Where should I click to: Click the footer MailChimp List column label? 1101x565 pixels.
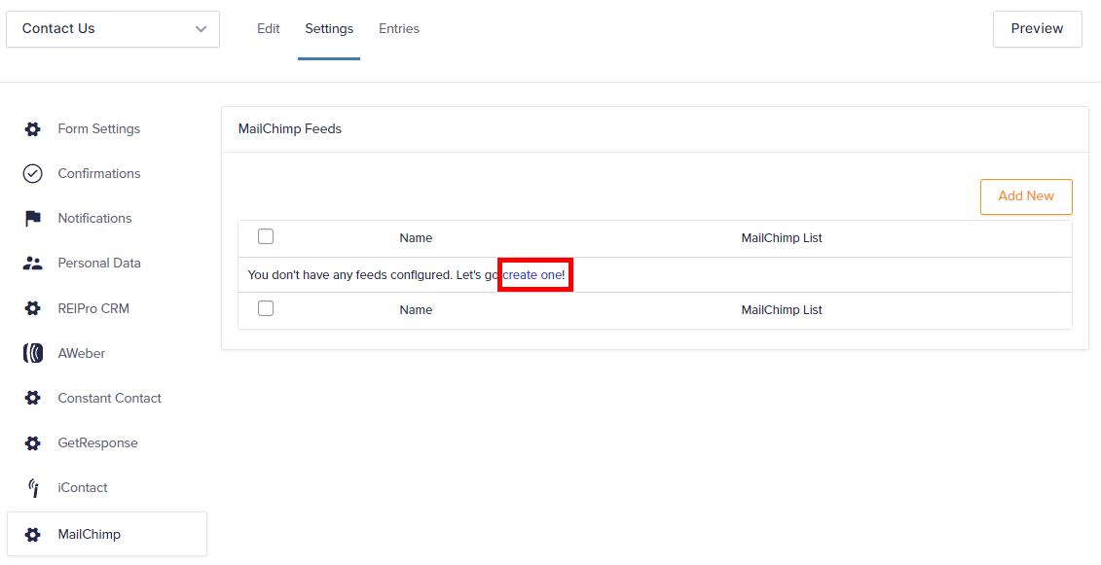click(x=782, y=310)
